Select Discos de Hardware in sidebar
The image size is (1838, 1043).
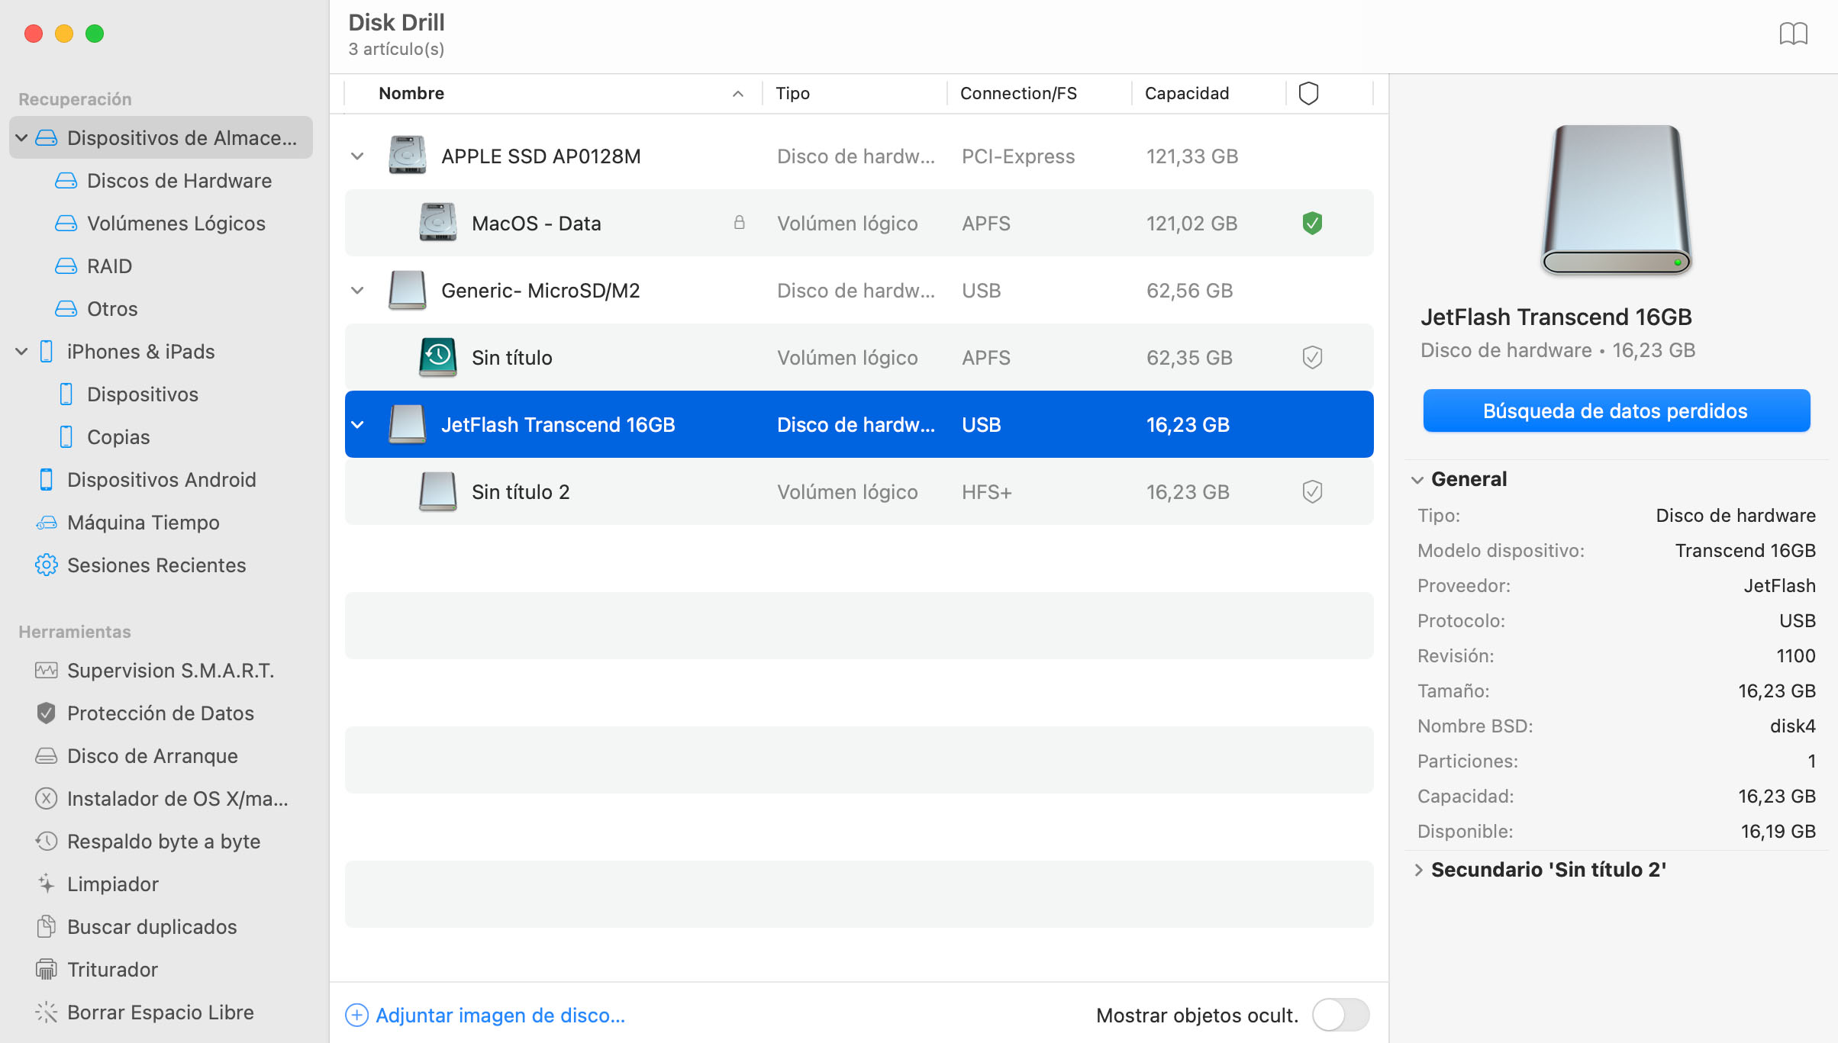click(179, 181)
